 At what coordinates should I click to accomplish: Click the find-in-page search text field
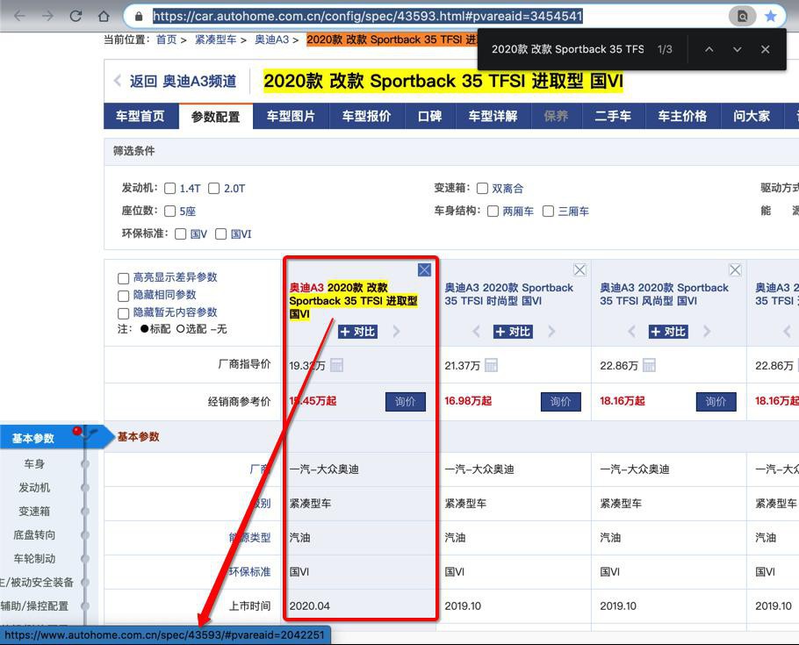[x=567, y=49]
